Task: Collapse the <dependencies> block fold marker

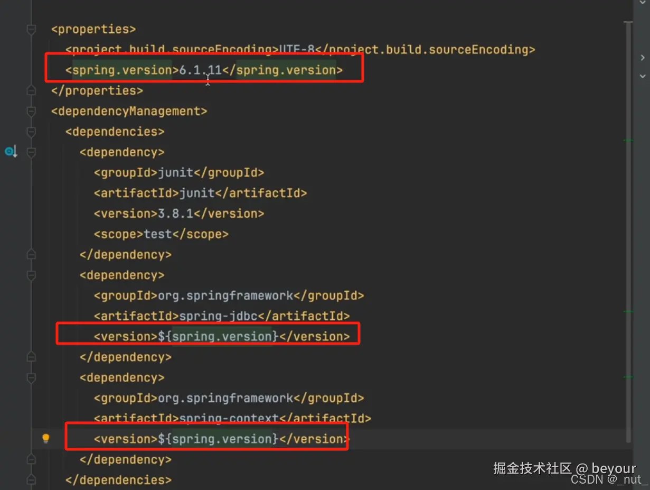Action: tap(31, 132)
